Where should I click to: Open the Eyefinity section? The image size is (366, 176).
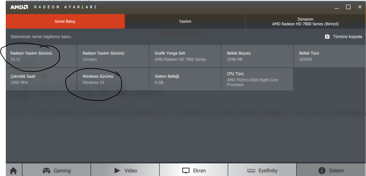(262, 170)
